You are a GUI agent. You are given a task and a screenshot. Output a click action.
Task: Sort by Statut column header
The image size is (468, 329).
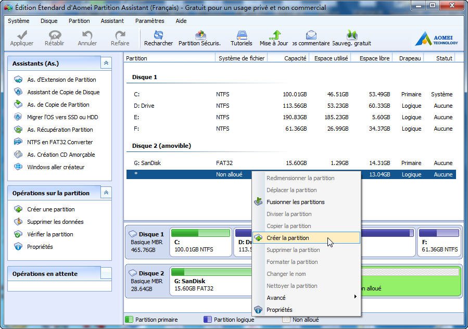(x=440, y=58)
